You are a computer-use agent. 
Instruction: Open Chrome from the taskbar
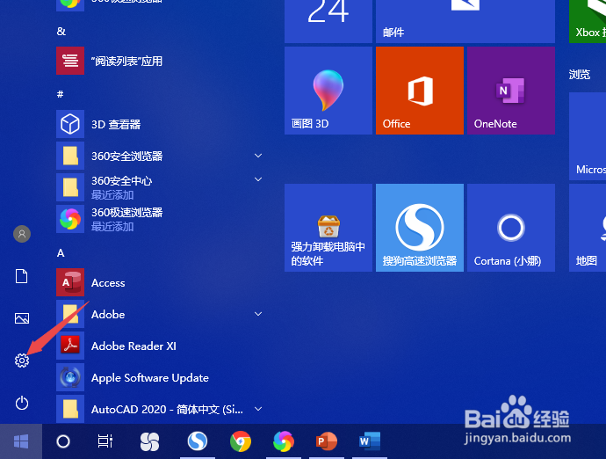[x=241, y=441]
